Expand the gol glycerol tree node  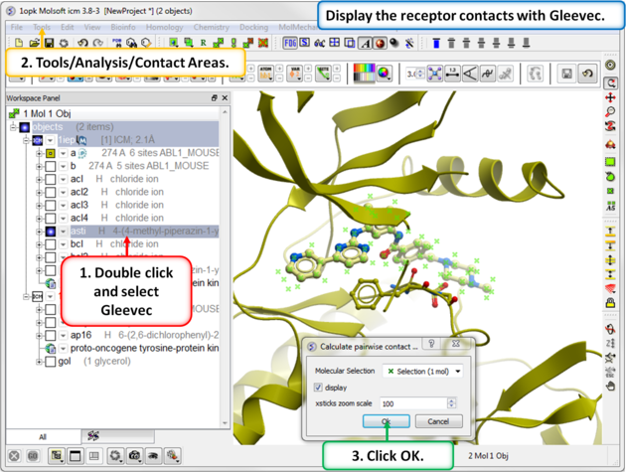[39, 362]
